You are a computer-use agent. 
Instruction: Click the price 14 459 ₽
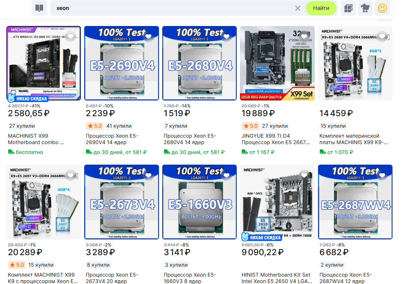[336, 113]
